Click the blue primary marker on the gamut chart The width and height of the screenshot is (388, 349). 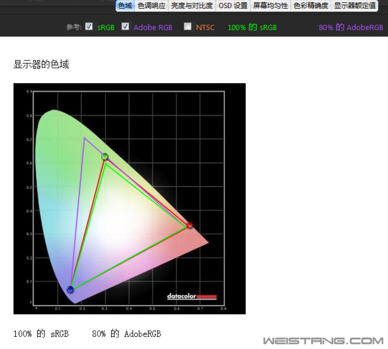(70, 289)
